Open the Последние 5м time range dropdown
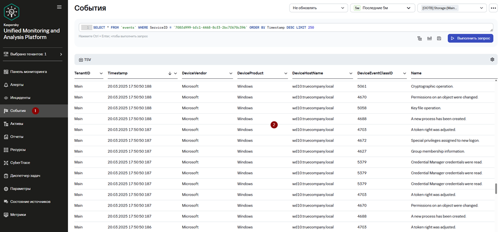502x232 pixels. (383, 8)
